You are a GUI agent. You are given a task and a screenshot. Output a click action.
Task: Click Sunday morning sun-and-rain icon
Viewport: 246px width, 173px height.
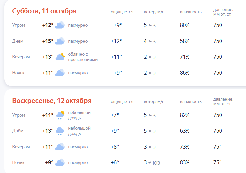60,115
